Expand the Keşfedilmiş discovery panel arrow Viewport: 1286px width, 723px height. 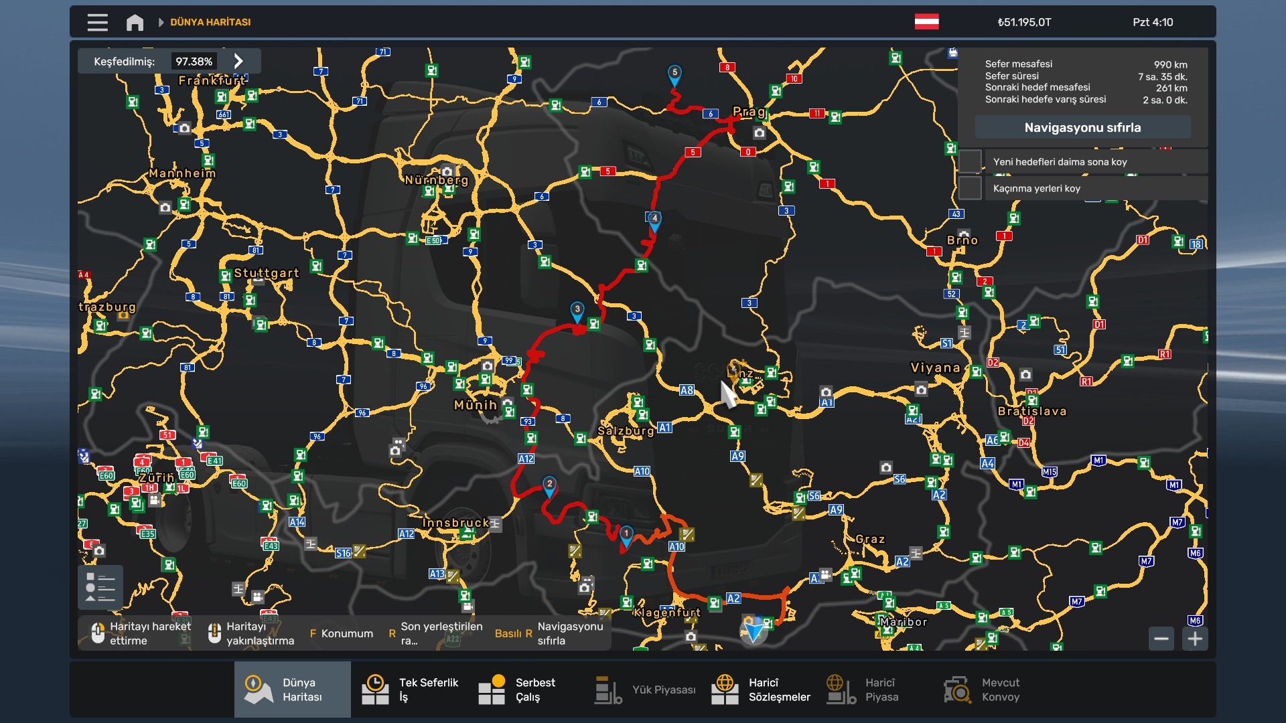(x=238, y=61)
